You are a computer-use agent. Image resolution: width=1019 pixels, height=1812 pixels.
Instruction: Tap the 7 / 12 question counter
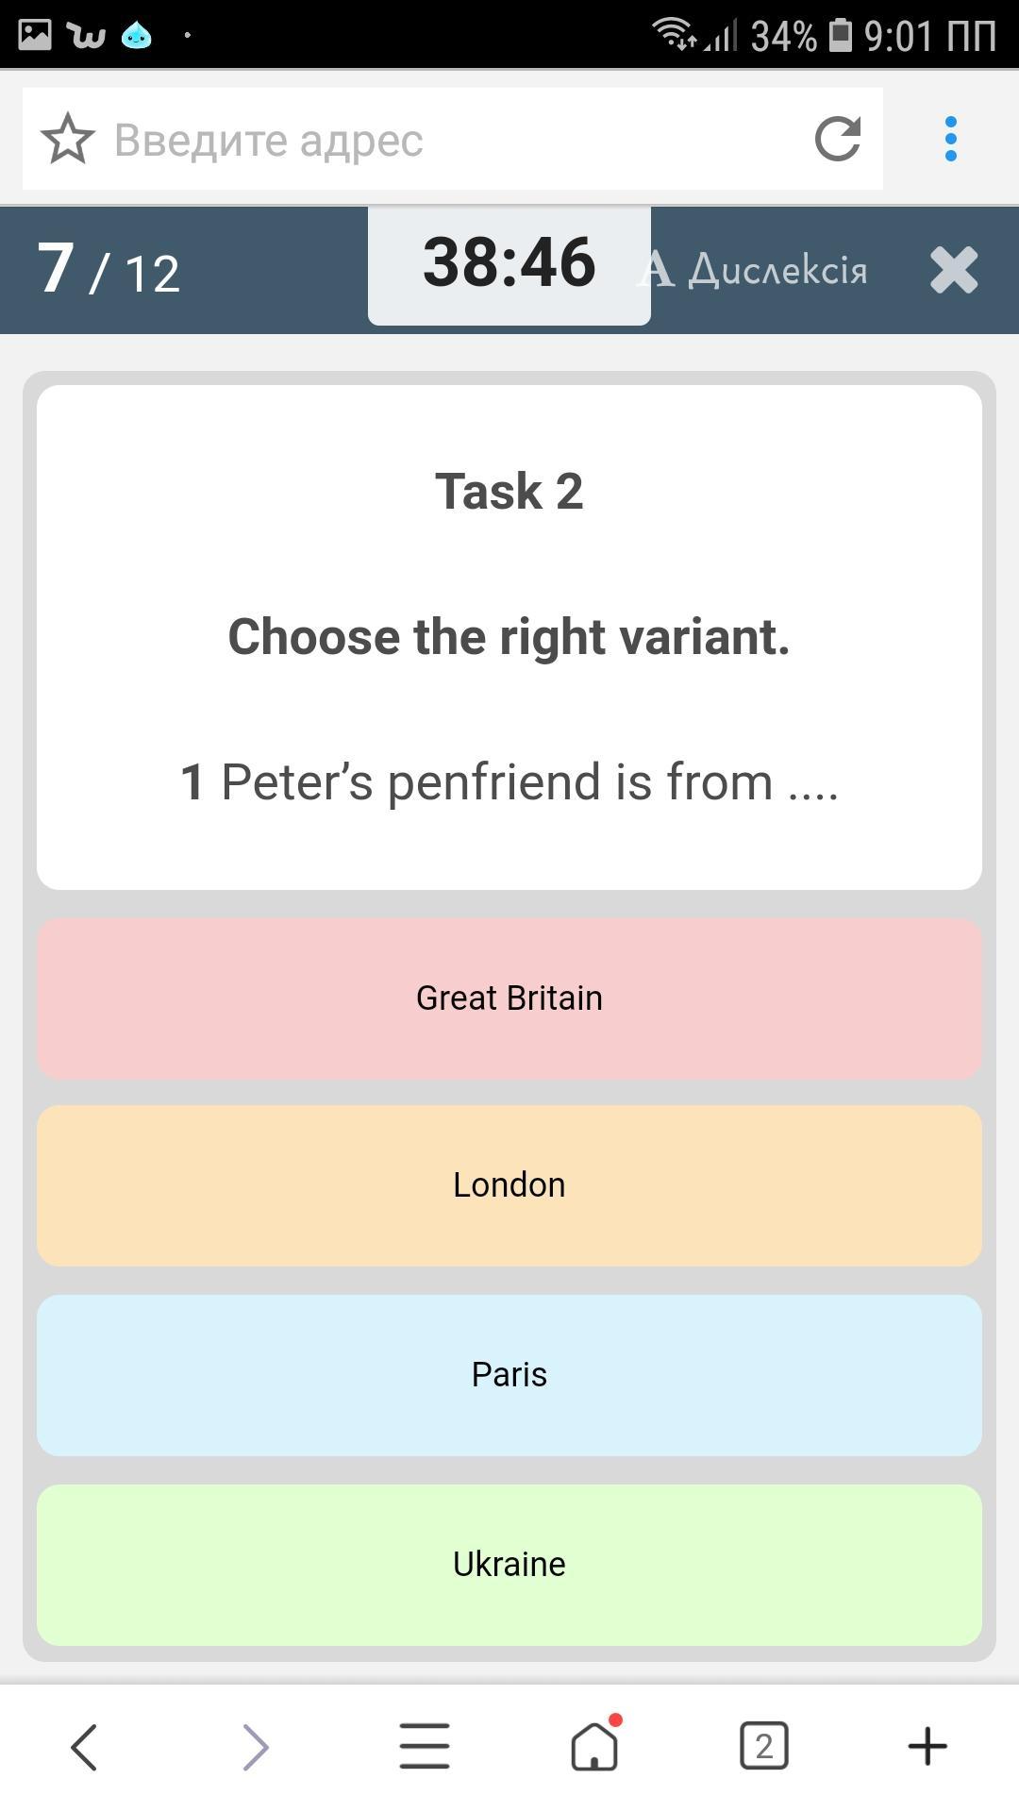click(109, 271)
